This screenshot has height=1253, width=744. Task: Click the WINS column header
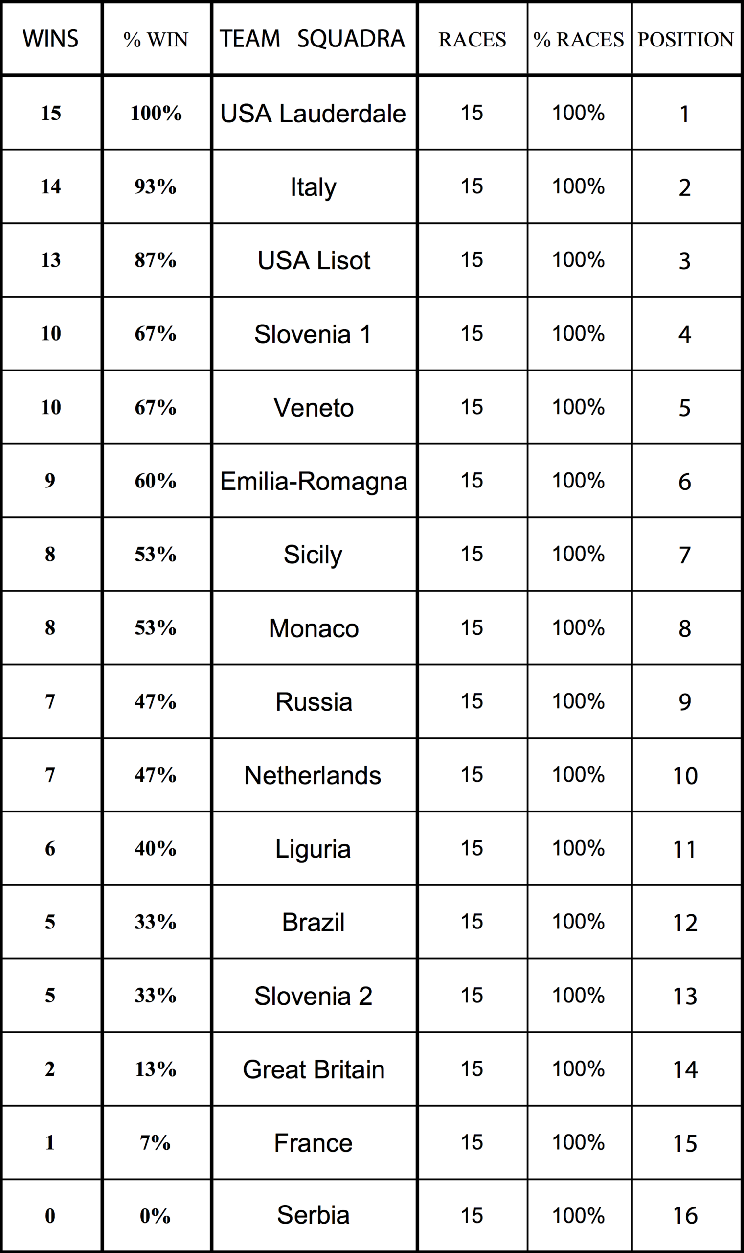[51, 39]
